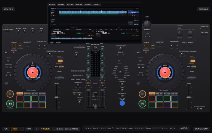Select SLIP LOOP pad mode on deck A
212x133 pixels.
(35, 93)
